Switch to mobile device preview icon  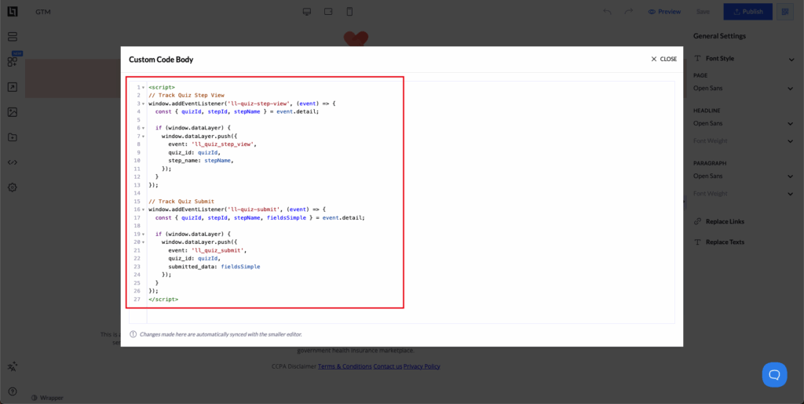point(349,12)
